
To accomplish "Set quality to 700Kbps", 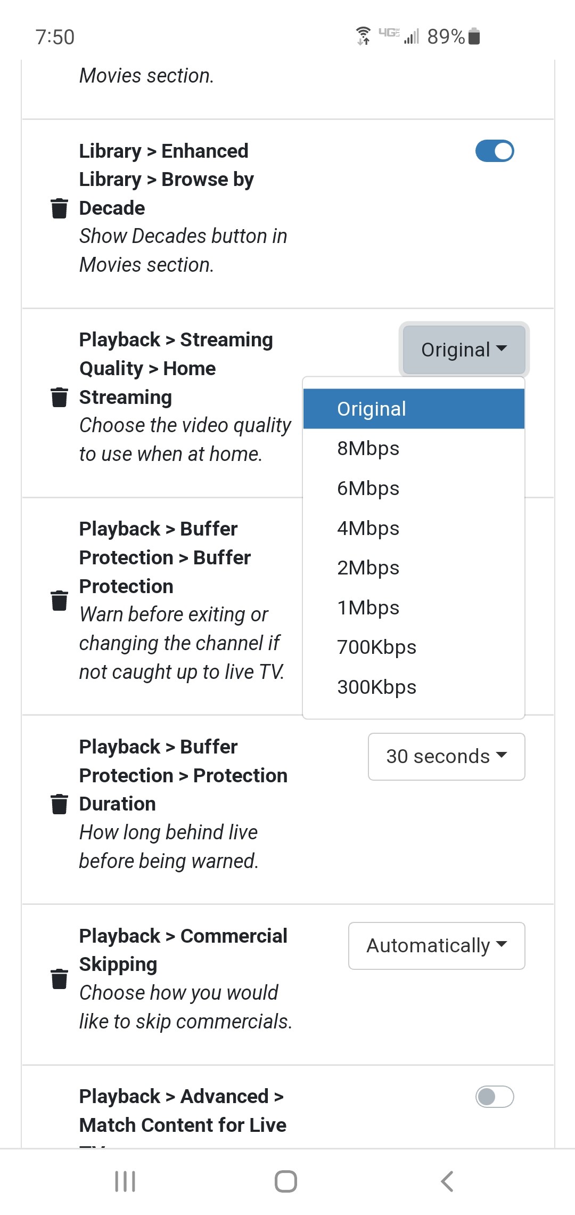I will pyautogui.click(x=376, y=647).
